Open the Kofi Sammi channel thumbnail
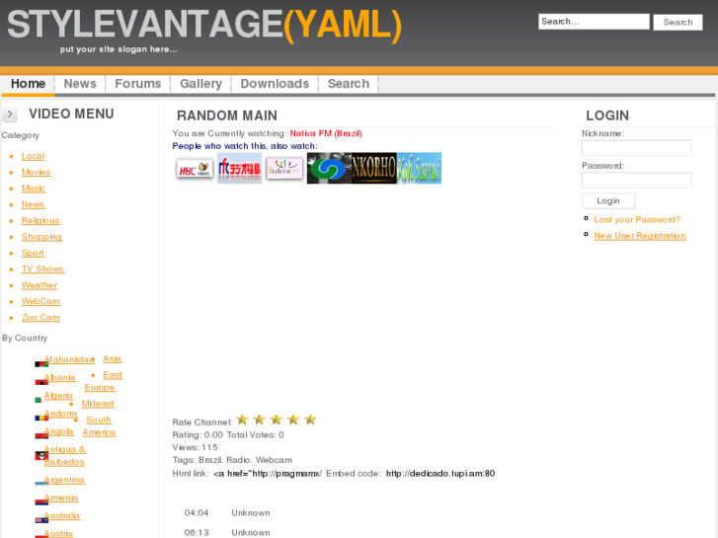 [419, 169]
